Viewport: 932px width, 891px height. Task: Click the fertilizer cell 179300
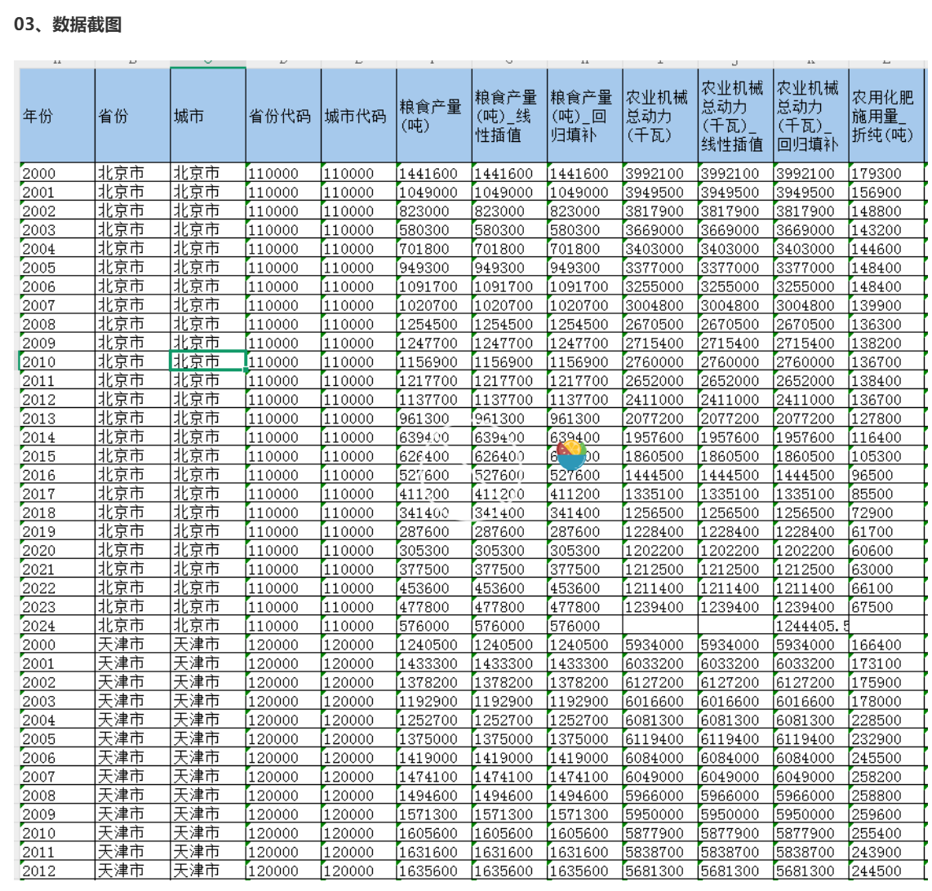coord(887,173)
